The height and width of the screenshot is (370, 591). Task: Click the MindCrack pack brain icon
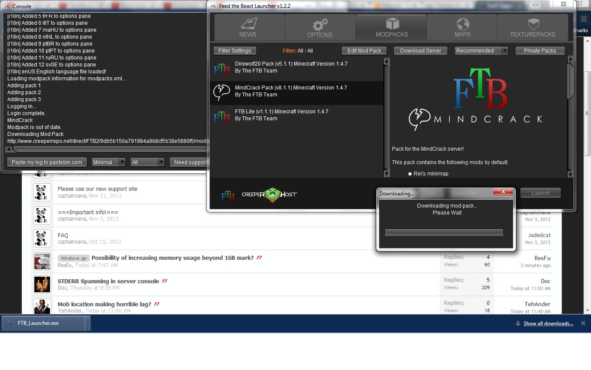[222, 92]
